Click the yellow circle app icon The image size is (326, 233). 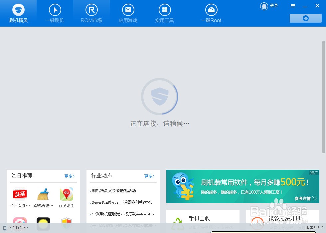[43, 223]
